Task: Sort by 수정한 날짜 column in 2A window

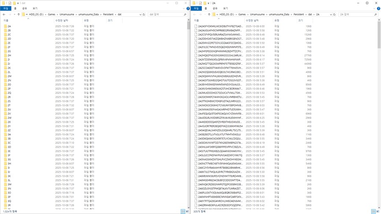Action: point(252,20)
